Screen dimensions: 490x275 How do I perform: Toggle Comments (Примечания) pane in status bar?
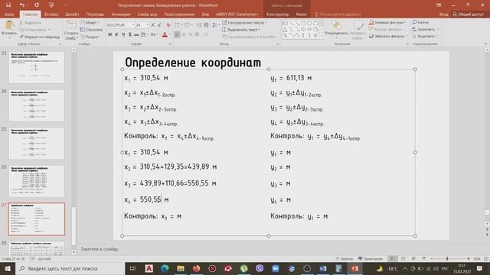[x=371, y=259]
